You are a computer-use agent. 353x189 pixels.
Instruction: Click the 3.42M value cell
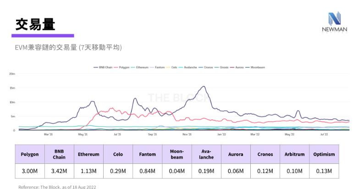(59, 171)
